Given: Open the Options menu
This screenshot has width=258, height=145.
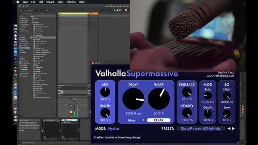Looking at the screenshot, I should [71, 2].
